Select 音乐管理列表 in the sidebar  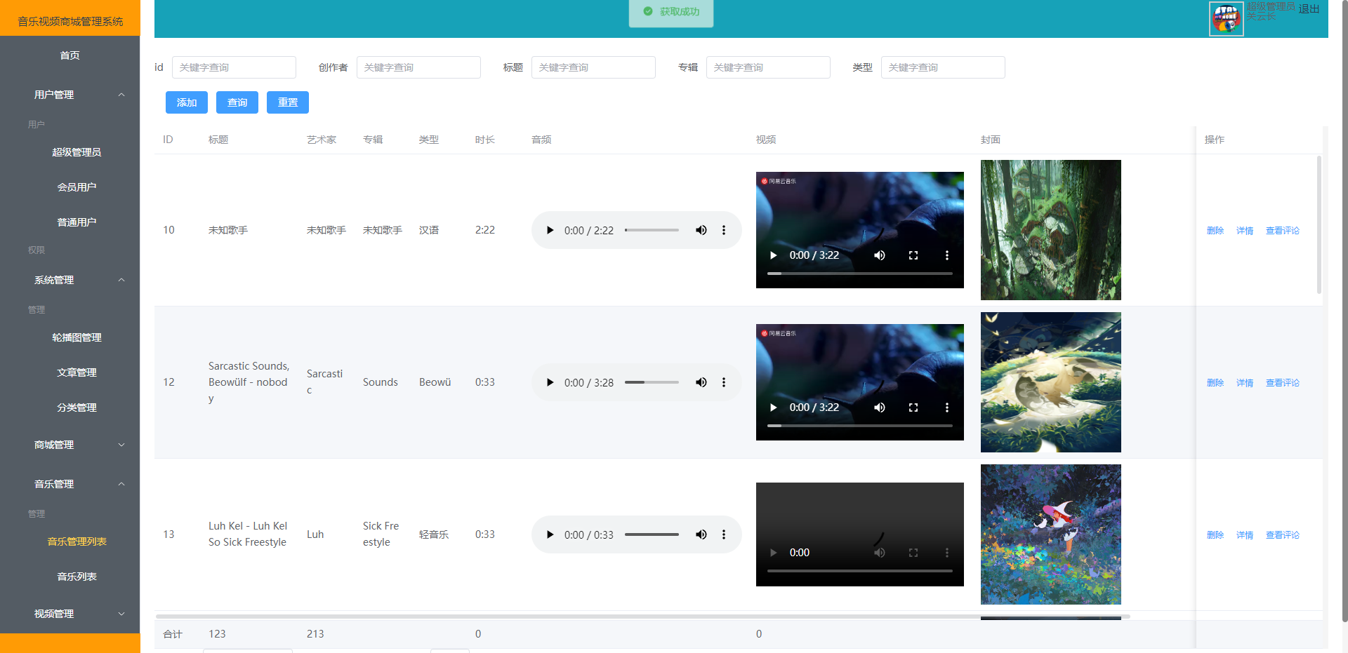(x=77, y=541)
